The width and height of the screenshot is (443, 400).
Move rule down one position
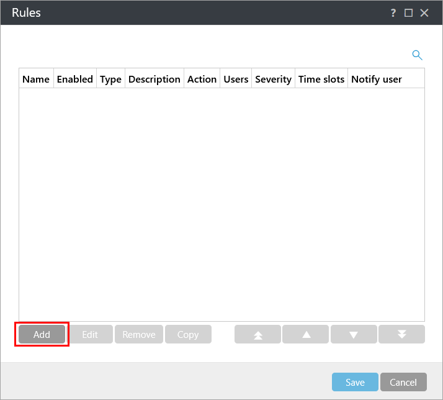point(354,334)
